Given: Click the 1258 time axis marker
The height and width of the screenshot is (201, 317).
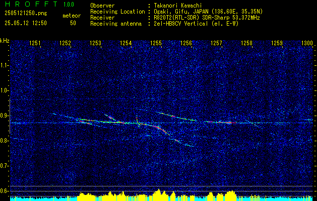Looking at the screenshot, I should point(246,43).
